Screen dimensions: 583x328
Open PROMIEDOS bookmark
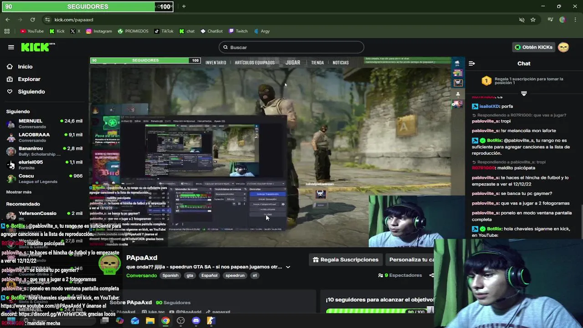(x=133, y=31)
